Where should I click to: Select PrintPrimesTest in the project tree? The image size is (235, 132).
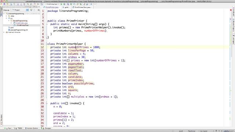[23, 25]
